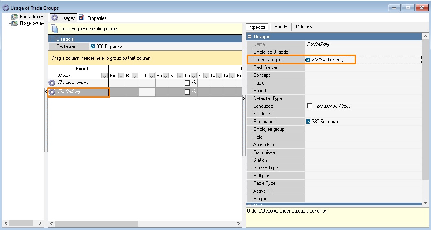Viewport: 431px width, 230px height.
Task: Select For Delivery in the left tree
Action: (31, 17)
